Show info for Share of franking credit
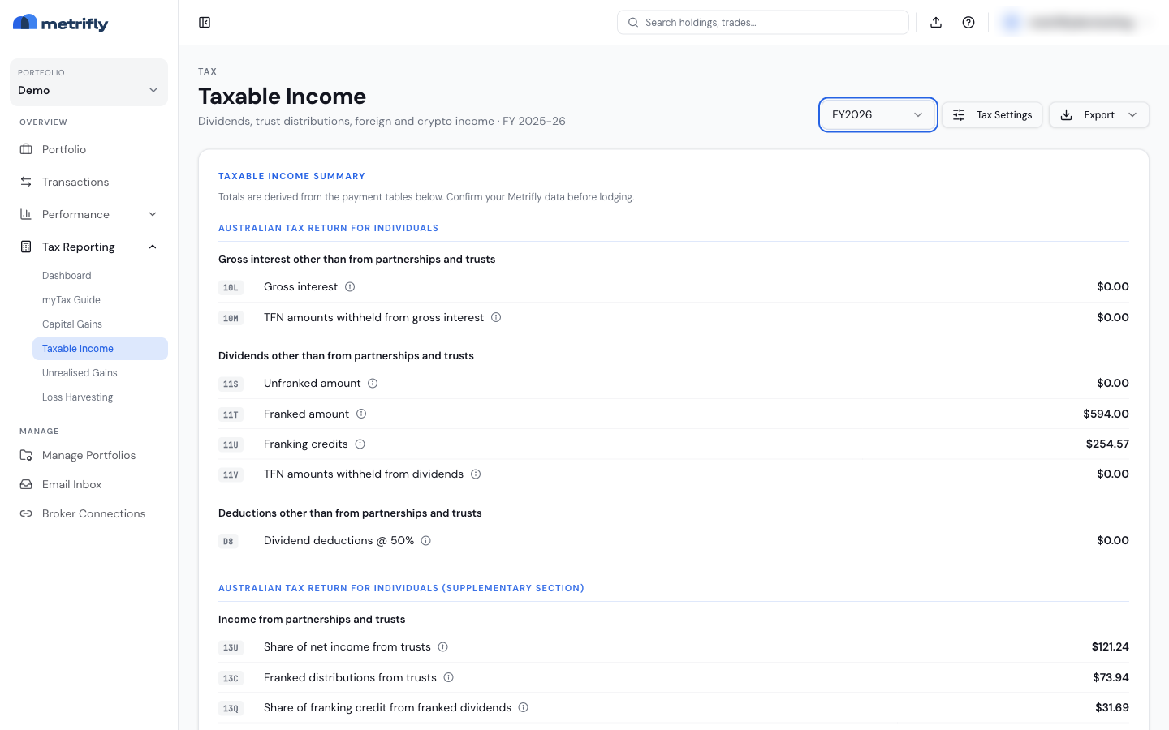 tap(524, 708)
